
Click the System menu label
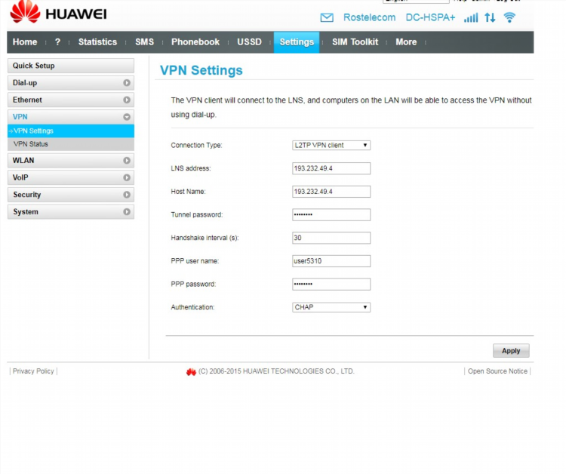[26, 211]
